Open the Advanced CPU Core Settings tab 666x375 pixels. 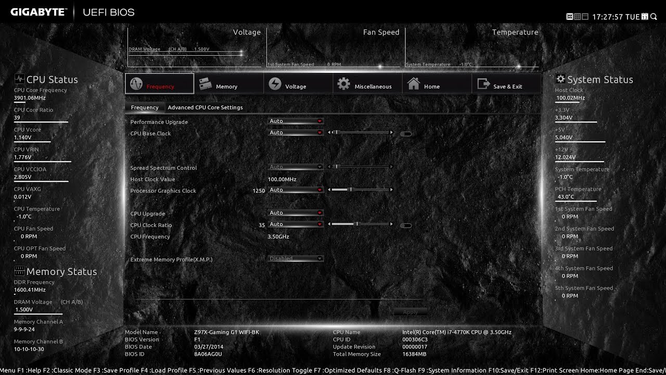205,107
